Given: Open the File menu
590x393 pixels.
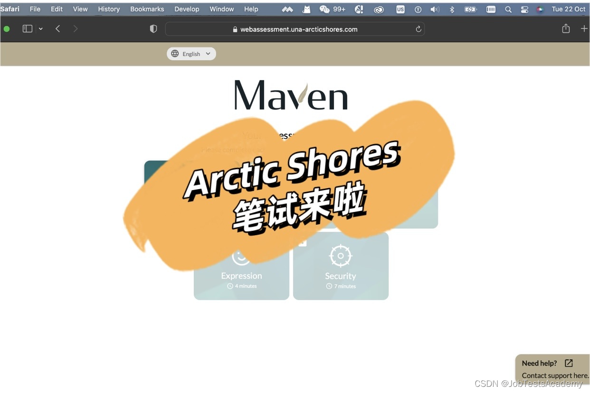Looking at the screenshot, I should 35,9.
